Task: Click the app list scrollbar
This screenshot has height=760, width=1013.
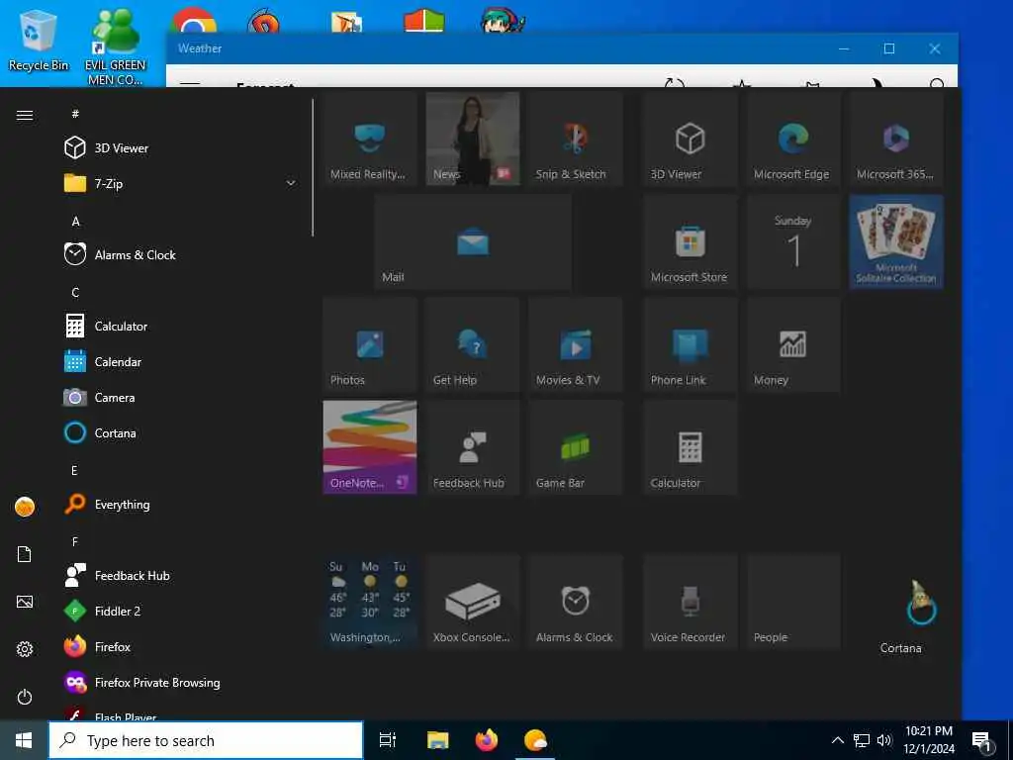Action: point(313,167)
